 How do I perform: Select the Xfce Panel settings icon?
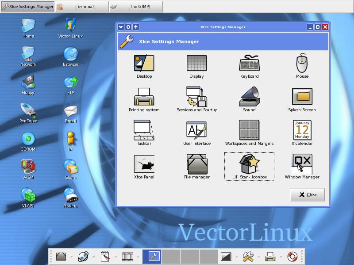(144, 164)
